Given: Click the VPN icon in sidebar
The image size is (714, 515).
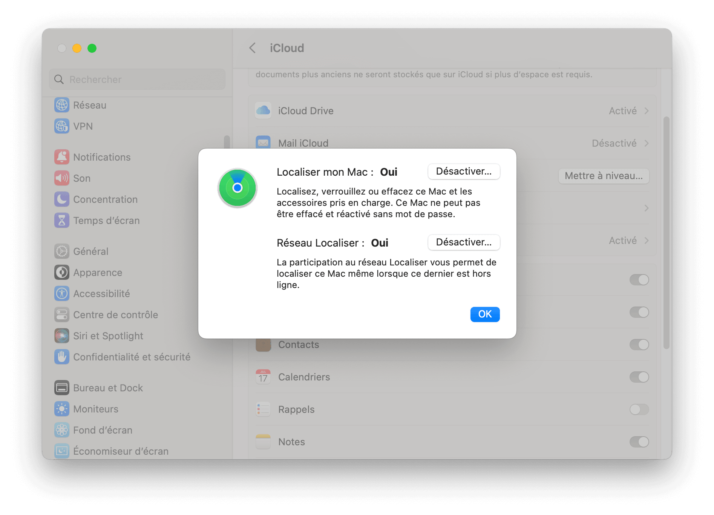Looking at the screenshot, I should click(x=62, y=126).
